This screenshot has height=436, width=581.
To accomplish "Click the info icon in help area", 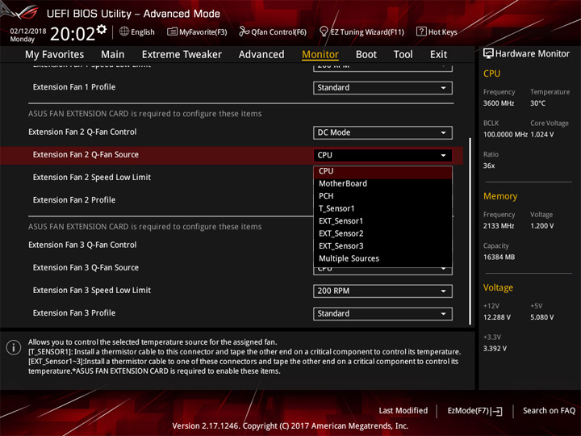I will 14,347.
